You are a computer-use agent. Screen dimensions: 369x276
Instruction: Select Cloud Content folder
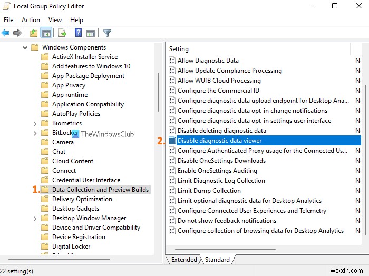click(x=73, y=161)
